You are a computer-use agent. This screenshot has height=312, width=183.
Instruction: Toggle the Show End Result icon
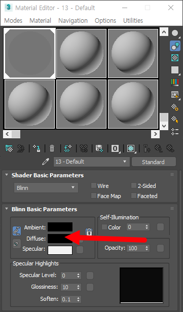point(147,148)
